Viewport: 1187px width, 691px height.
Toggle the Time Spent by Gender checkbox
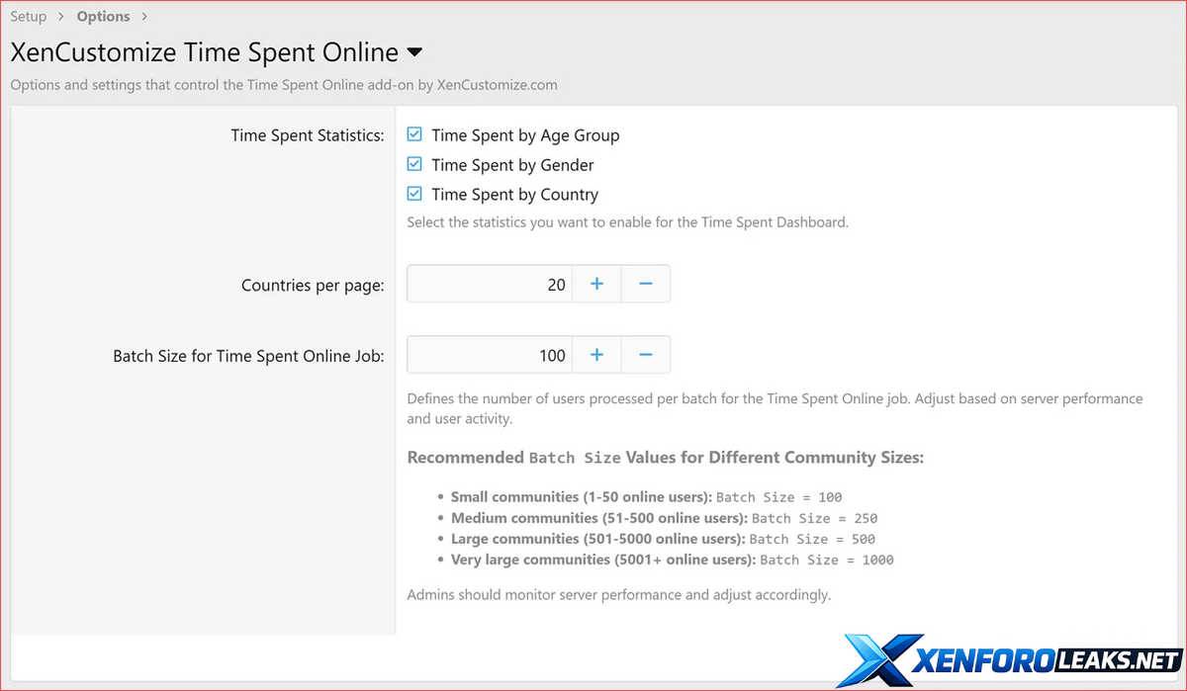(x=414, y=164)
